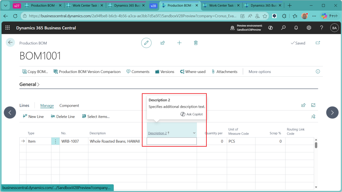The width and height of the screenshot is (342, 192).
Task: Open page in new window icon
Action: coord(317,43)
